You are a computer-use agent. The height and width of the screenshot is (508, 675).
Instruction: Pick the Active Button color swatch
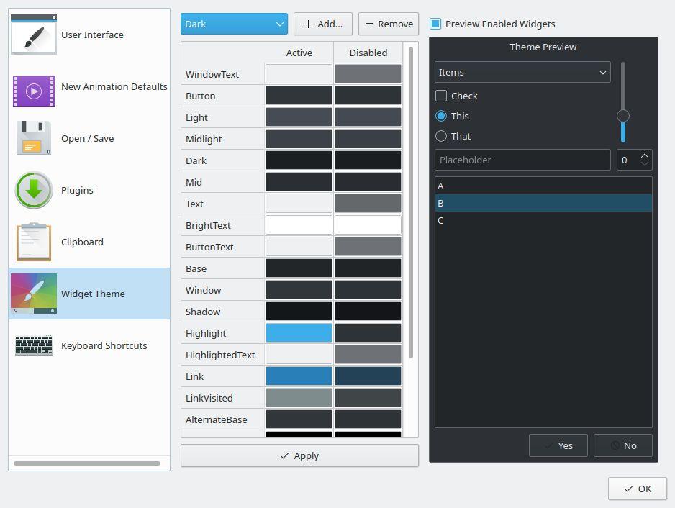[299, 96]
